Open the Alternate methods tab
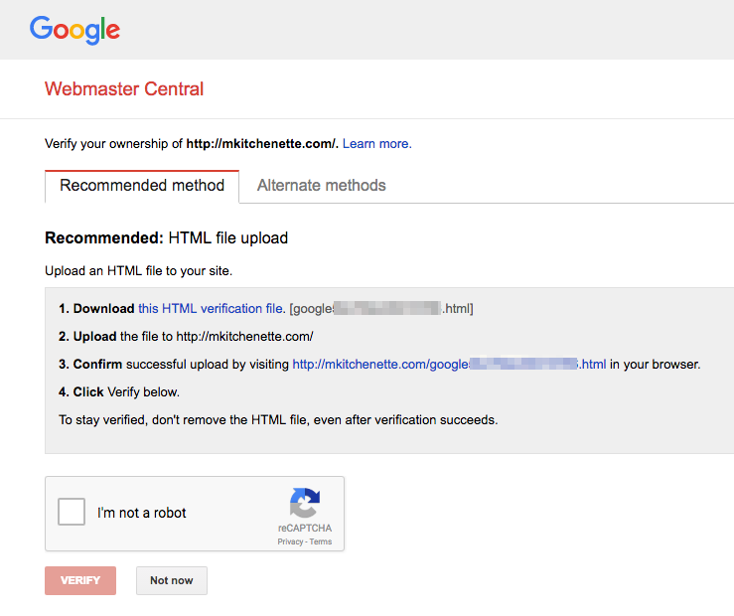Screen dimensions: 734x616 pos(321,186)
